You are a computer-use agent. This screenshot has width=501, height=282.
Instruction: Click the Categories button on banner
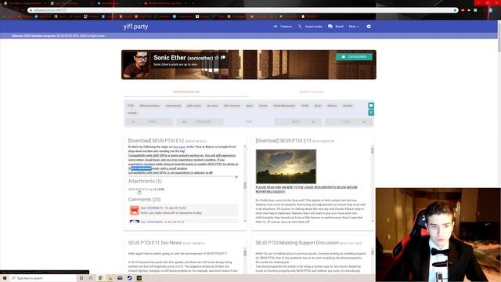354,57
